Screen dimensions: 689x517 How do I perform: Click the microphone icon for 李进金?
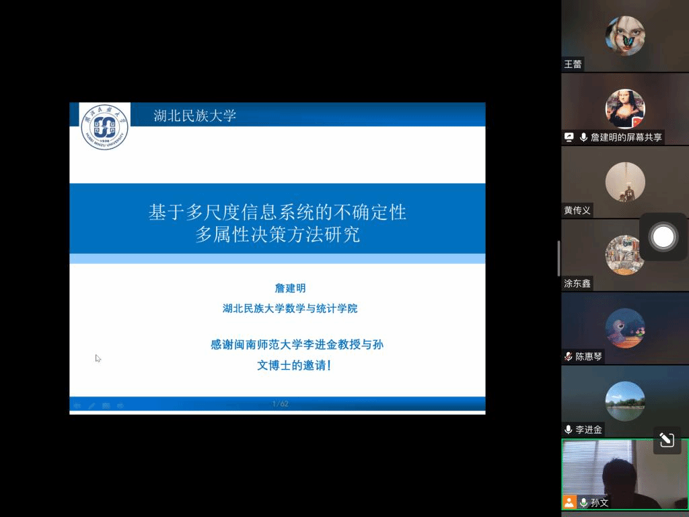[569, 429]
